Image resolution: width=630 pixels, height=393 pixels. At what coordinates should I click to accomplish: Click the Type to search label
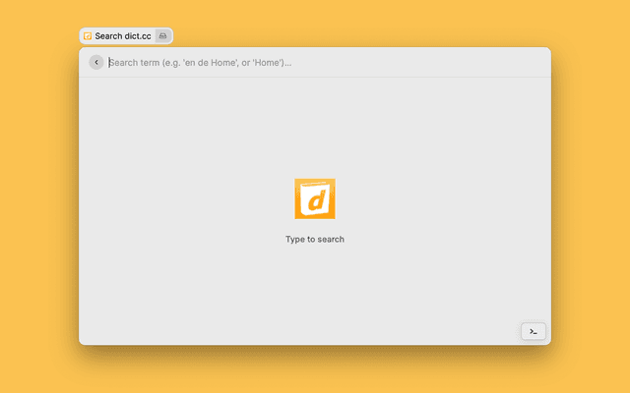(x=315, y=239)
